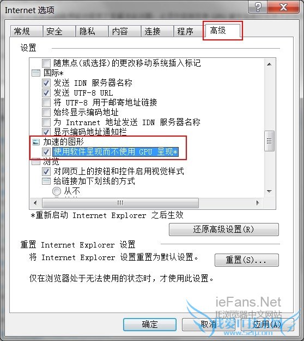
Task: Click the 加速的图形 category icon
Action: [36, 142]
